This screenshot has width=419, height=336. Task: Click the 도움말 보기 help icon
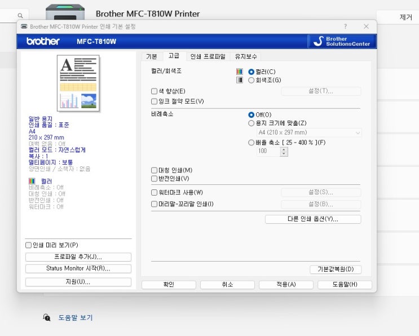pos(47,317)
